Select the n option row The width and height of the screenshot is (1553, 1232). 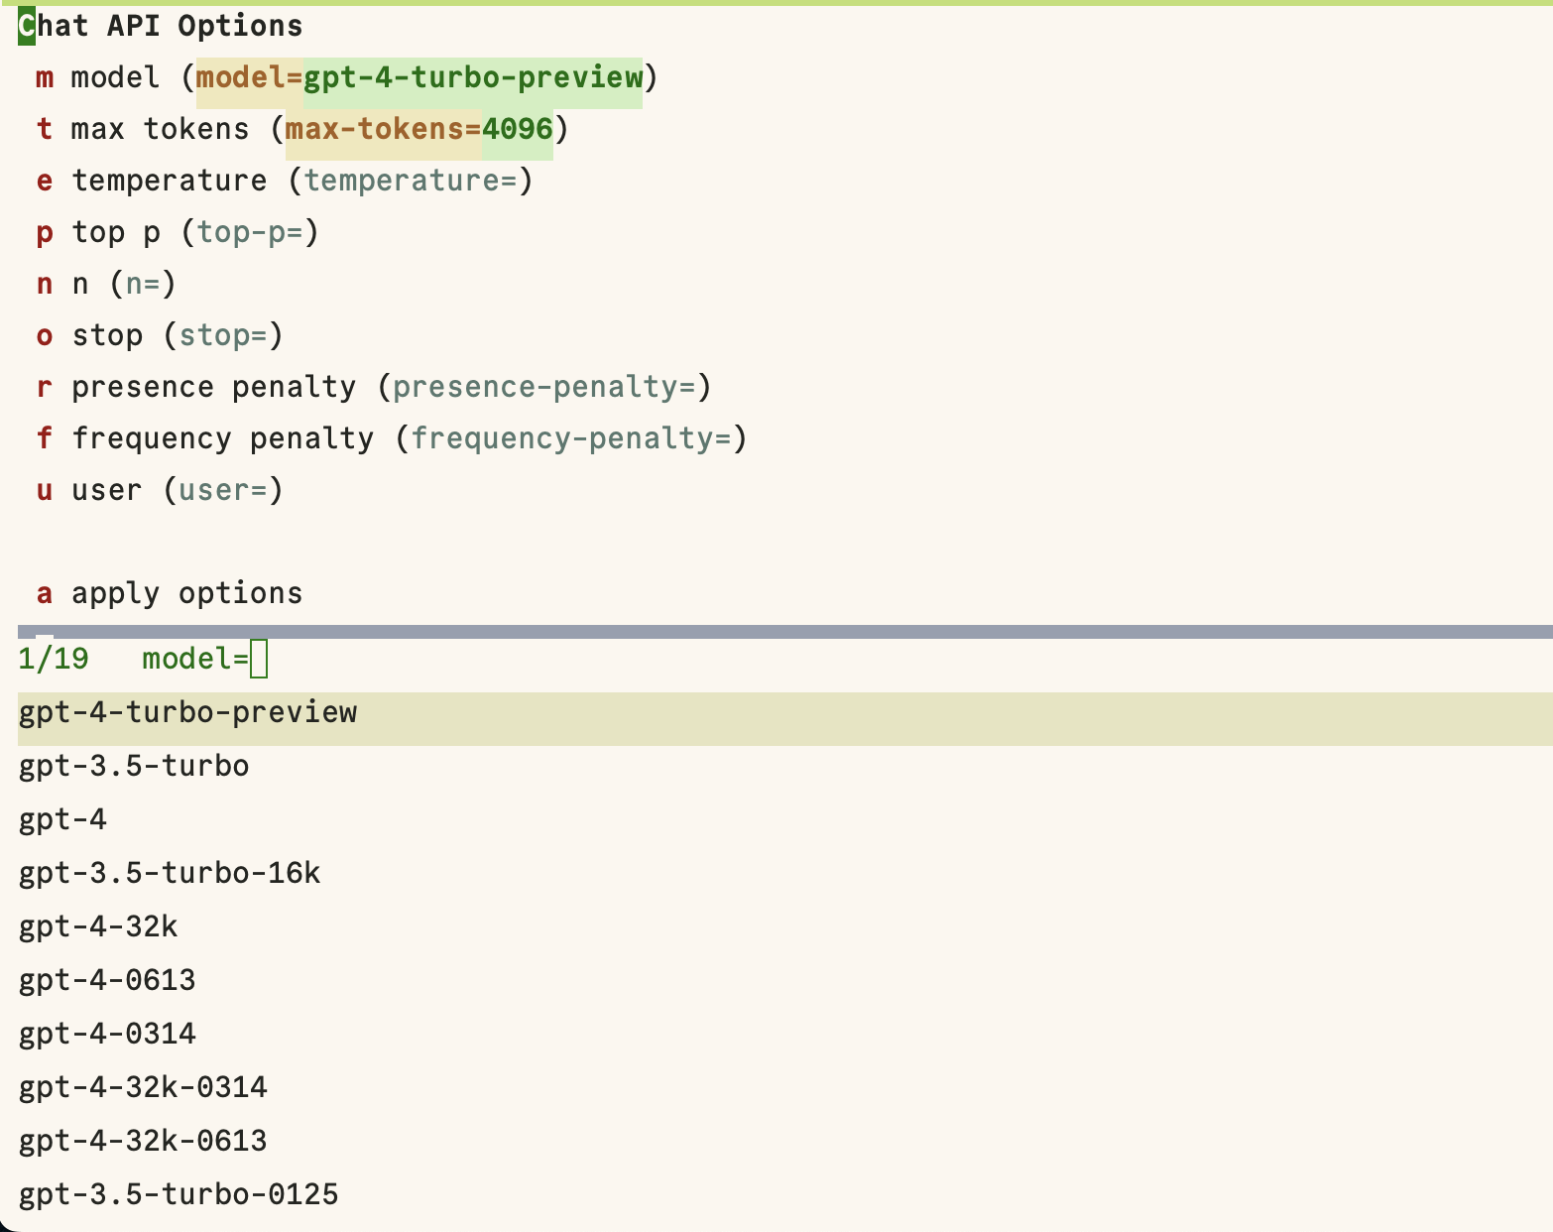coord(106,284)
